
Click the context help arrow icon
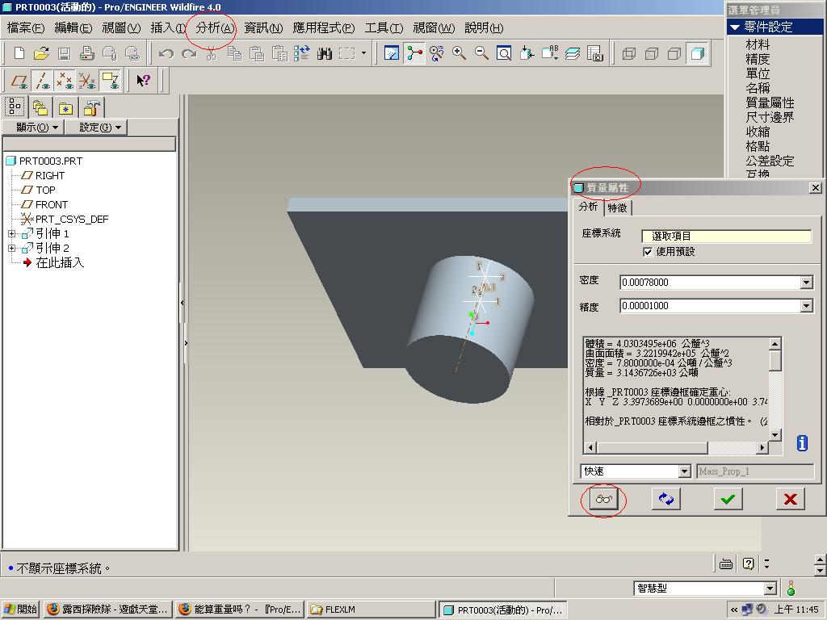[x=143, y=80]
